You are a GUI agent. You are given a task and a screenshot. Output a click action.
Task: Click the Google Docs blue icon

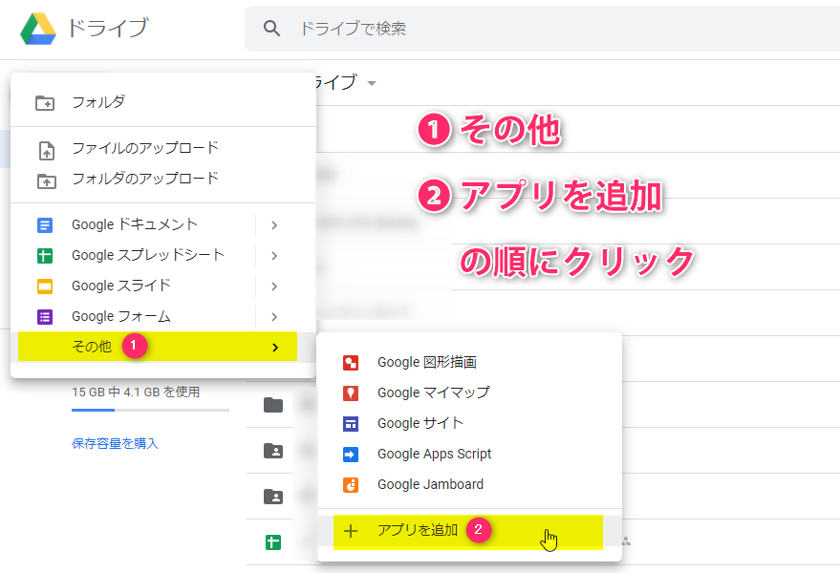45,225
